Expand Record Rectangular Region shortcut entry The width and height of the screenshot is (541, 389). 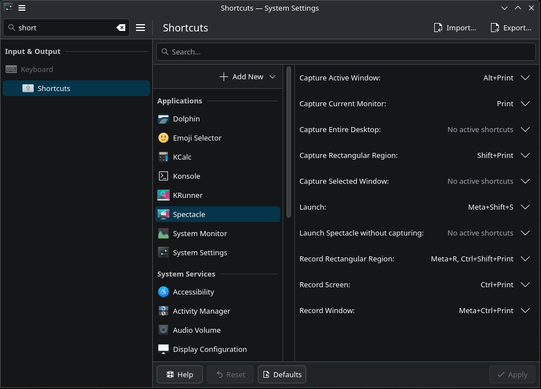pyautogui.click(x=525, y=259)
